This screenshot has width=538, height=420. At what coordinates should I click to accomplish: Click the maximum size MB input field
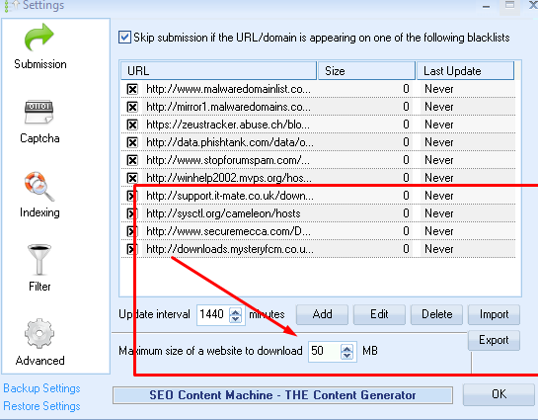[x=324, y=351]
